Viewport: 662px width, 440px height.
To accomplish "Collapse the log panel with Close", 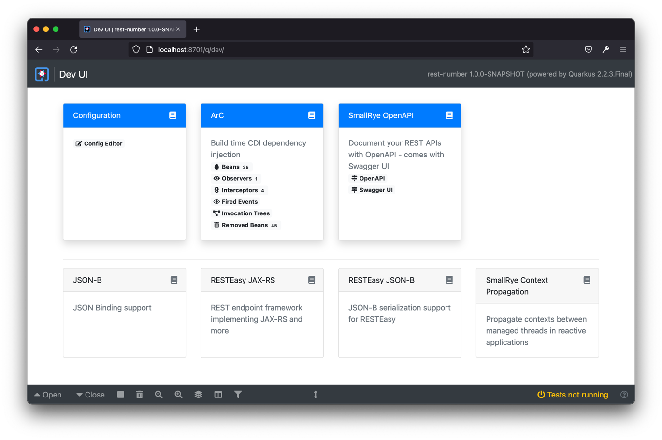I will [x=90, y=395].
